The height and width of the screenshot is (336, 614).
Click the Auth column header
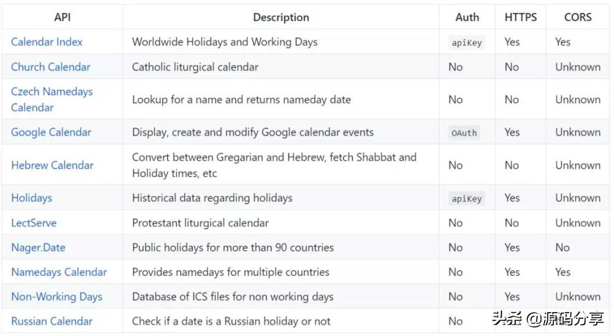coord(467,17)
